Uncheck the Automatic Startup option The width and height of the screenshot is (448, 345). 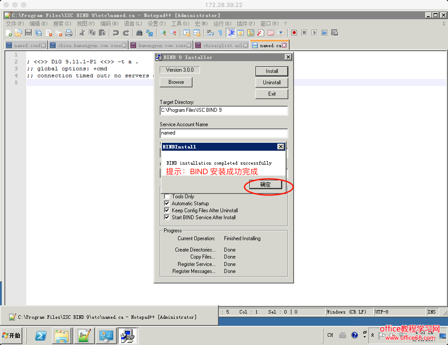coord(167,204)
